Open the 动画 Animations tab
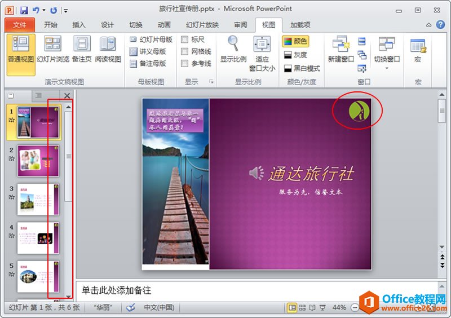This screenshot has height=318, width=451. point(164,25)
